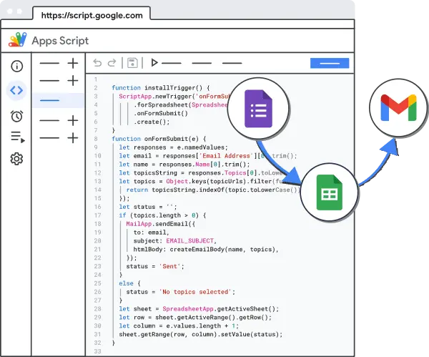This screenshot has height=357, width=429.
Task: Click 'let responses = e.namedValues;' line
Action: pos(173,147)
